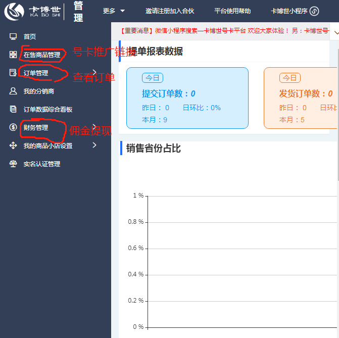The width and height of the screenshot is (339, 338).
Task: Go to 财务管理 in sidebar
Action: tap(36, 127)
